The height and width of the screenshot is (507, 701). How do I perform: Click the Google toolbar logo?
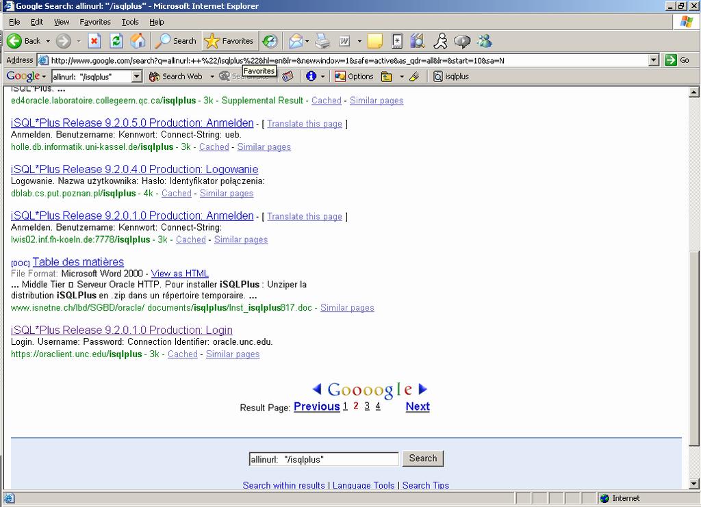click(x=23, y=77)
